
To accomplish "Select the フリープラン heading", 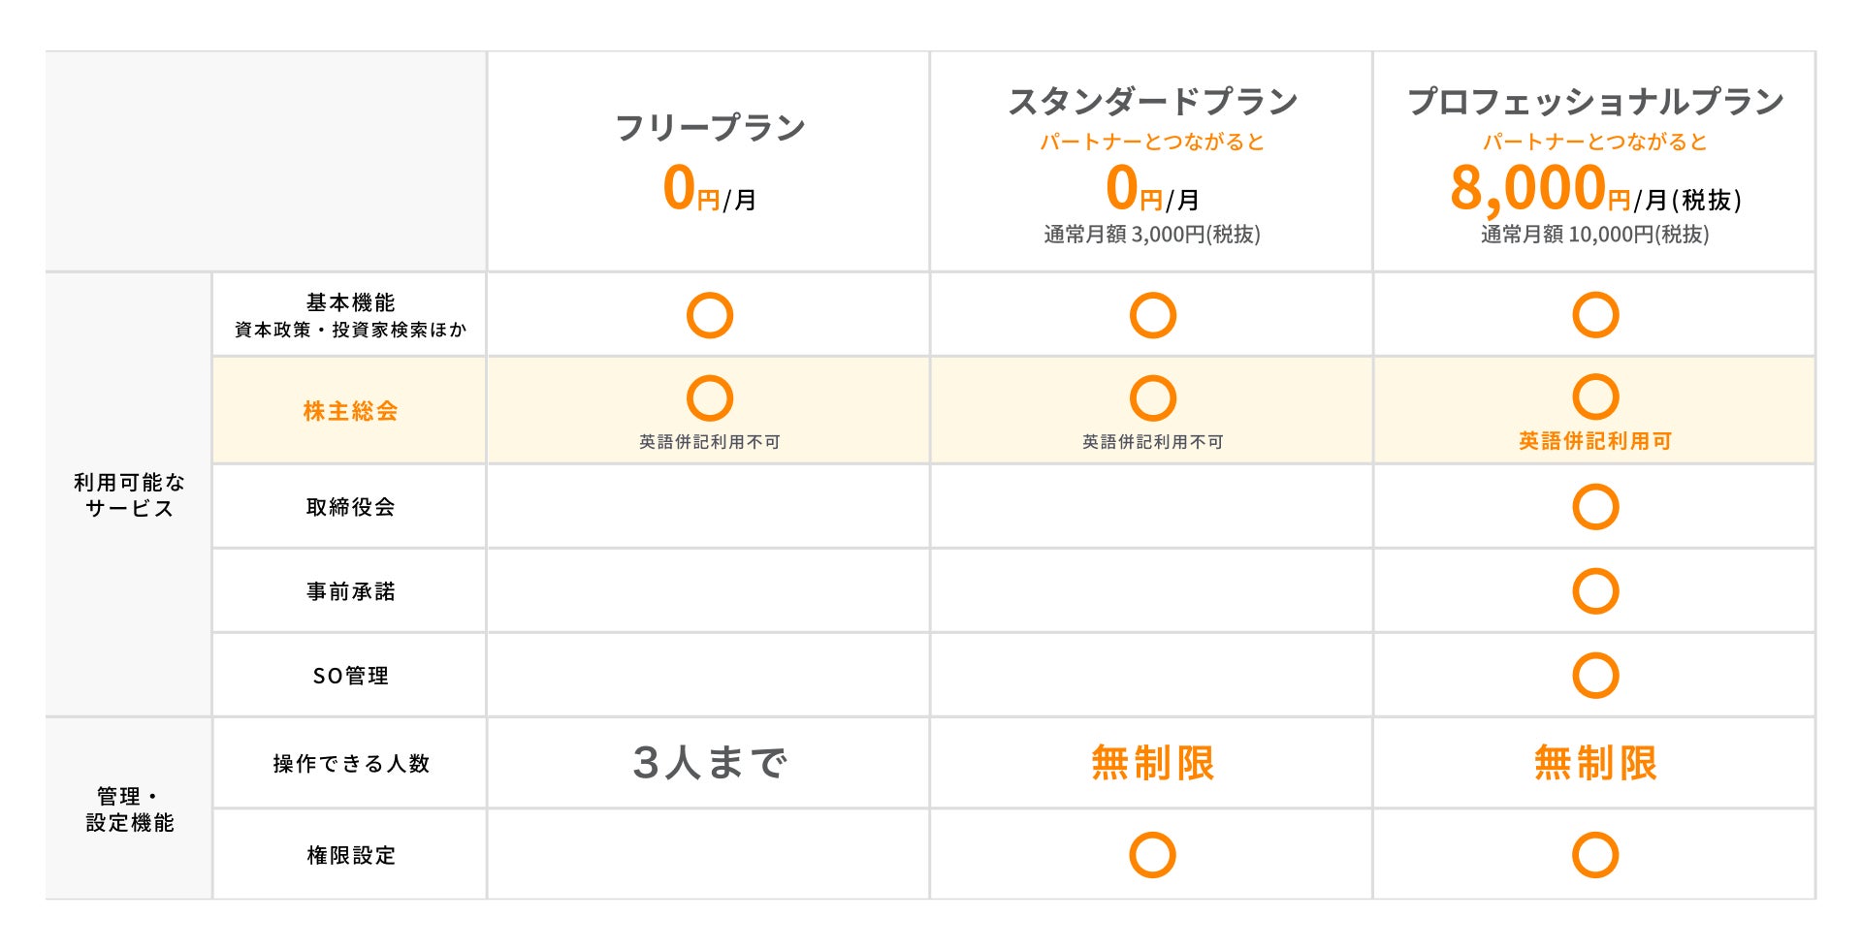I will (710, 127).
